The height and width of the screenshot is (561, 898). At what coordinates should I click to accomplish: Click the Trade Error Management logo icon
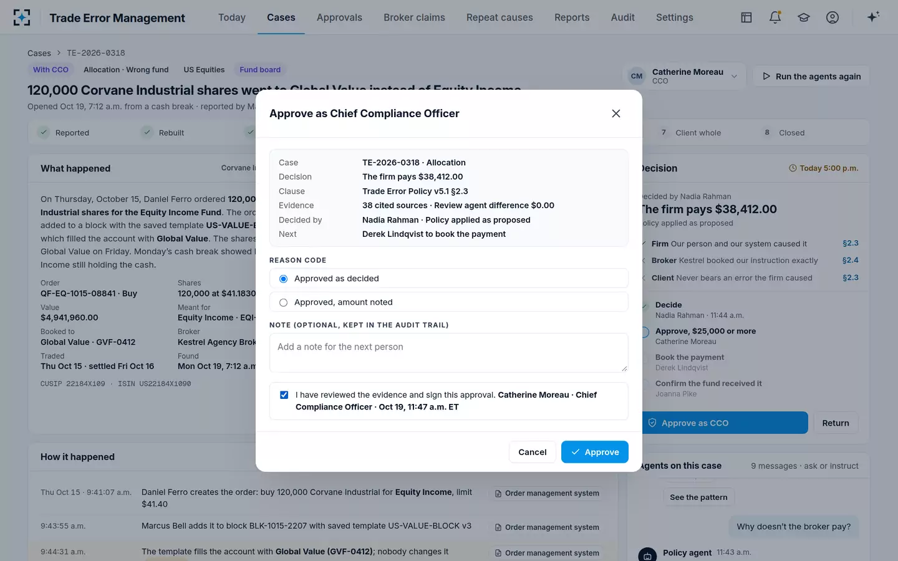tap(22, 17)
